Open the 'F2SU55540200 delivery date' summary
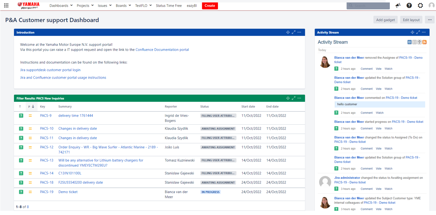The image size is (436, 215). (x=80, y=183)
